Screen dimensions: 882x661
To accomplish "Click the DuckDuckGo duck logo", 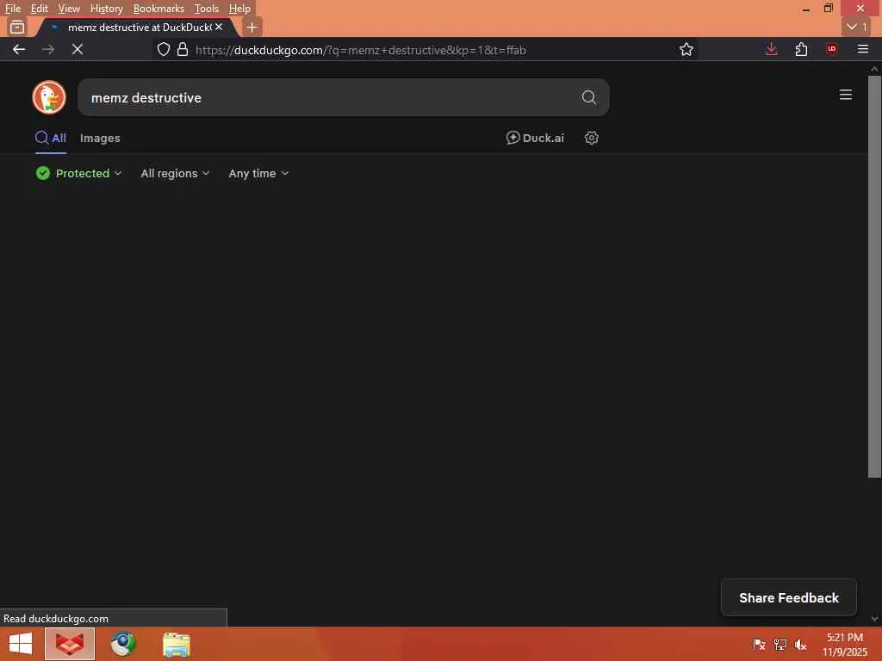I will tap(49, 97).
